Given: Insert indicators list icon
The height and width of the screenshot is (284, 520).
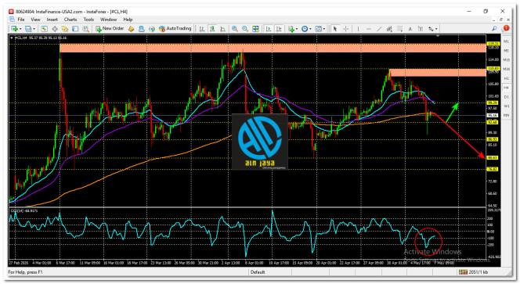Looking at the screenshot, I should 291,29.
